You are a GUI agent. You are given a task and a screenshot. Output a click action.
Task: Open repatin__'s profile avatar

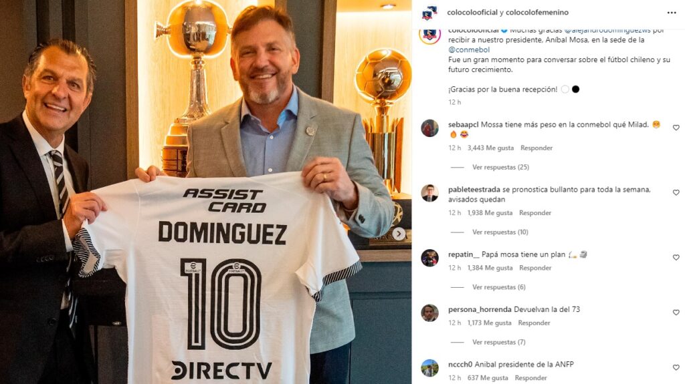(x=429, y=258)
